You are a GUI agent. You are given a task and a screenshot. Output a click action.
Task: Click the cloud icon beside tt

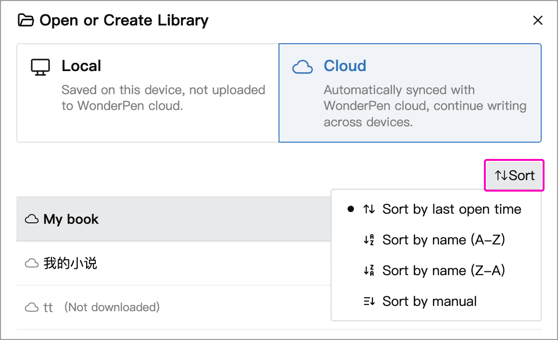point(32,307)
